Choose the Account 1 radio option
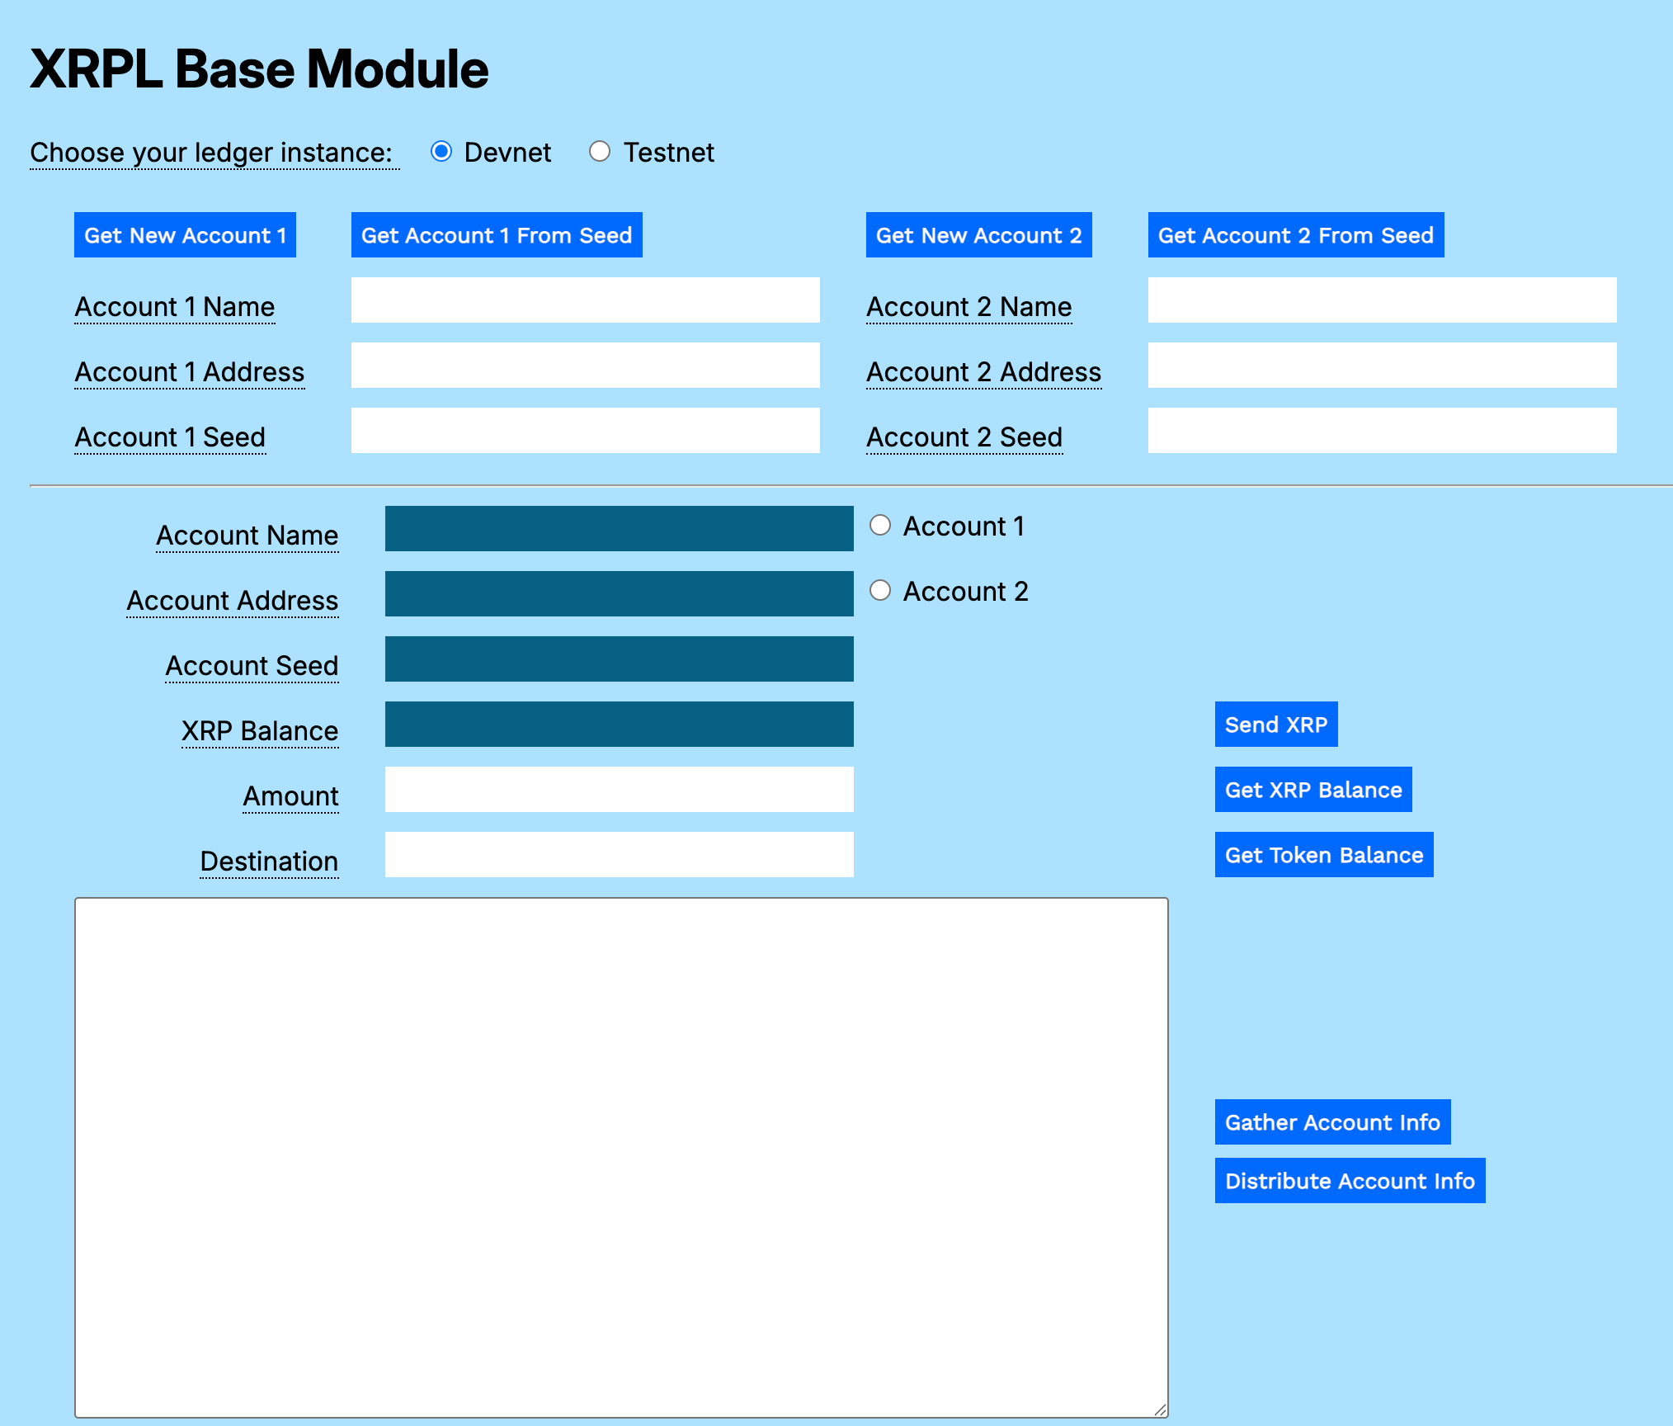 [x=880, y=526]
